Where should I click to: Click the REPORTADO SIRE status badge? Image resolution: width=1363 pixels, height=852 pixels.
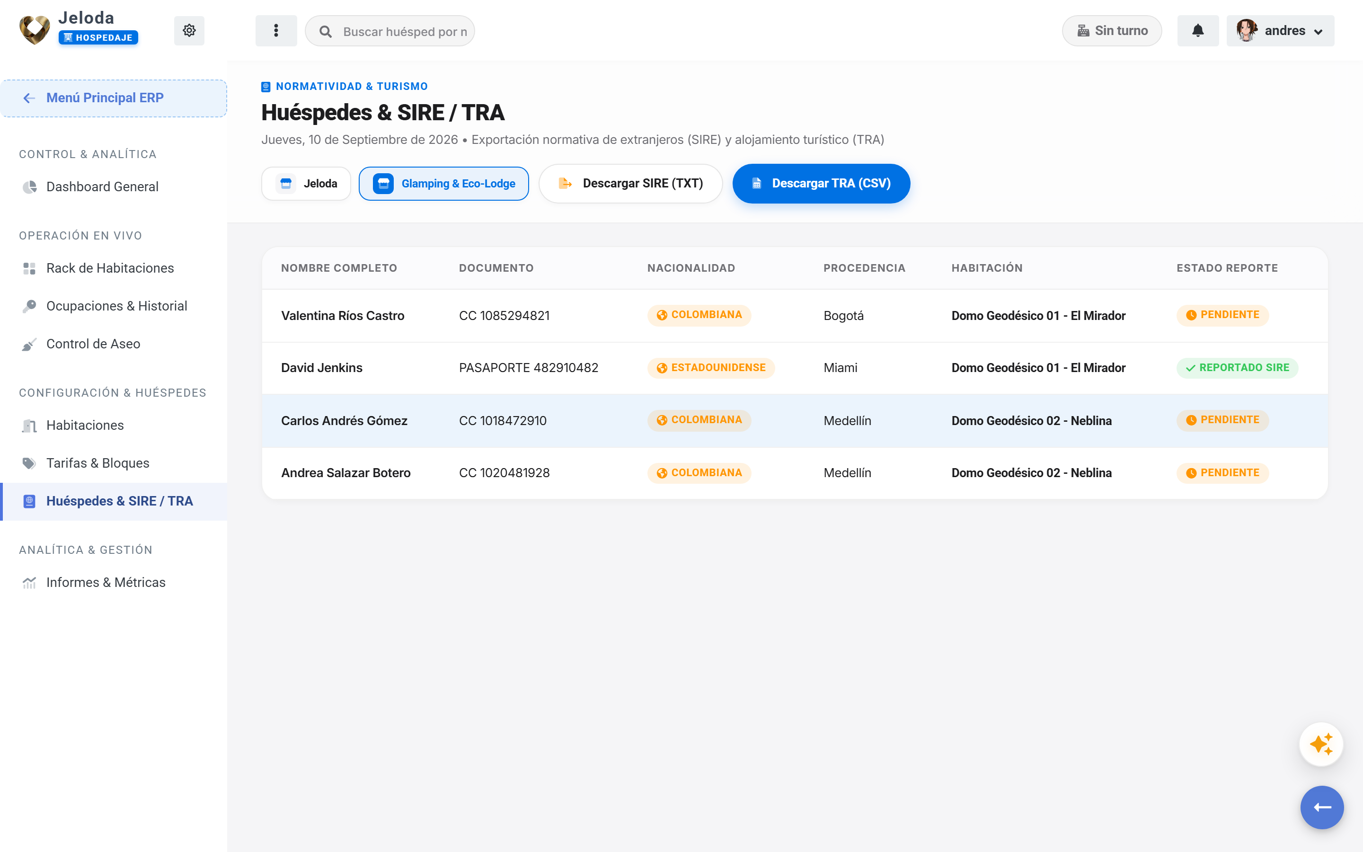point(1237,368)
